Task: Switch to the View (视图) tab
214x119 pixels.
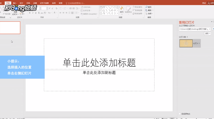Action: [60, 3]
